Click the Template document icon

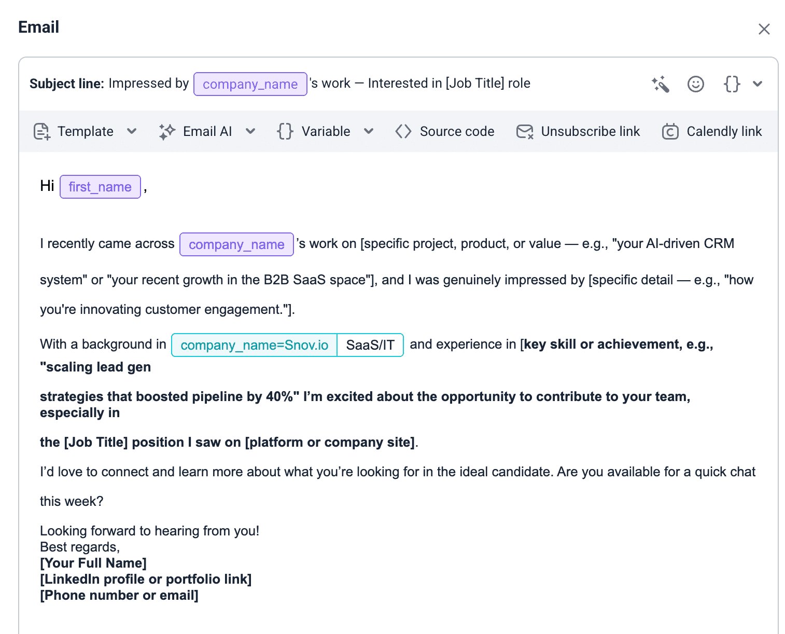[x=42, y=132]
